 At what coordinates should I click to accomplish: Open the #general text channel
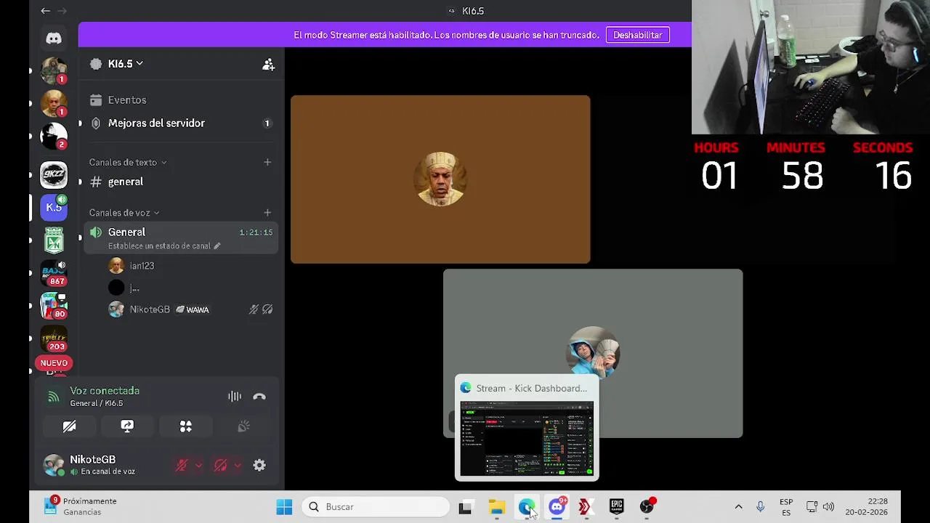point(180,182)
